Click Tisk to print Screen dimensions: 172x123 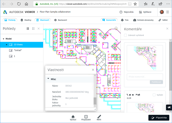click(125, 20)
